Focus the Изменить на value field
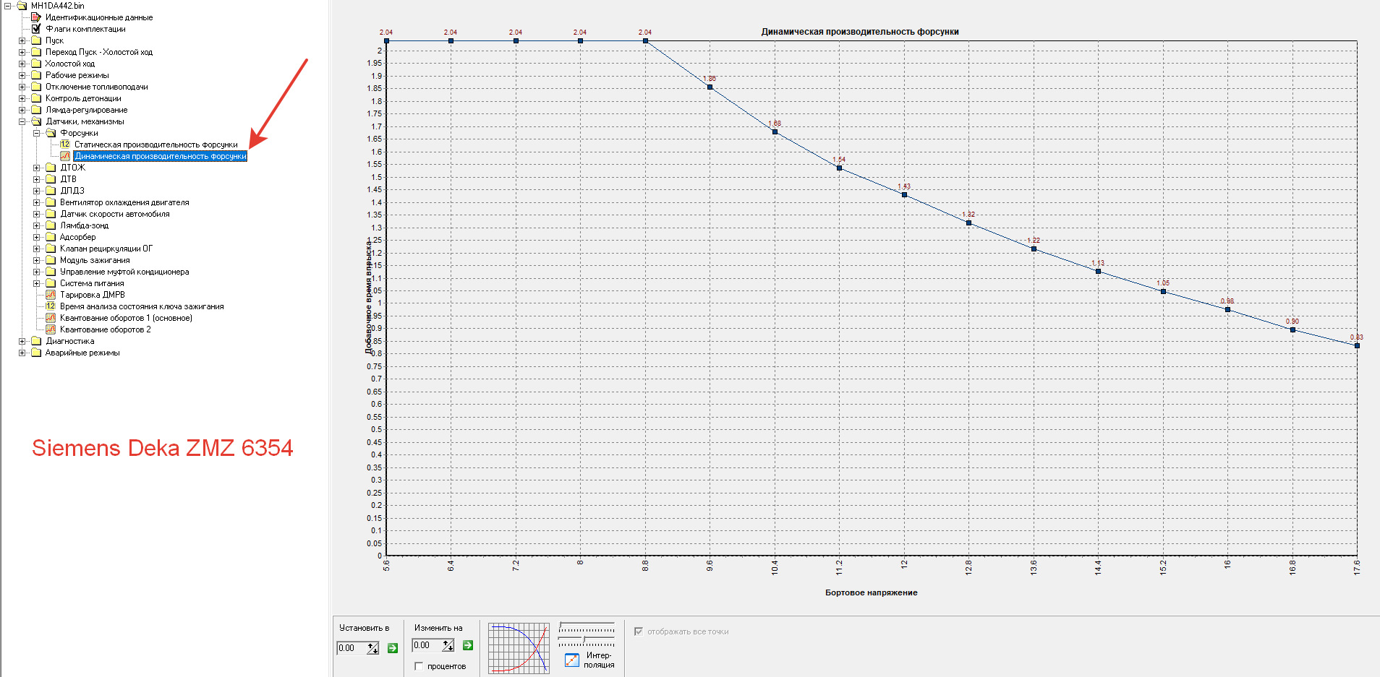1380x677 pixels. [x=427, y=645]
